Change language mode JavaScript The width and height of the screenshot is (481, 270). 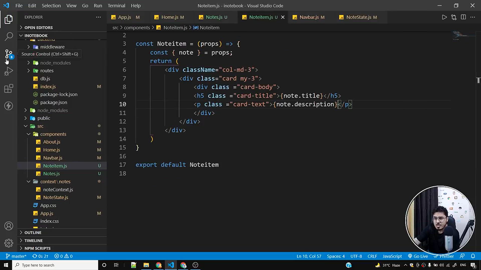pos(392,256)
